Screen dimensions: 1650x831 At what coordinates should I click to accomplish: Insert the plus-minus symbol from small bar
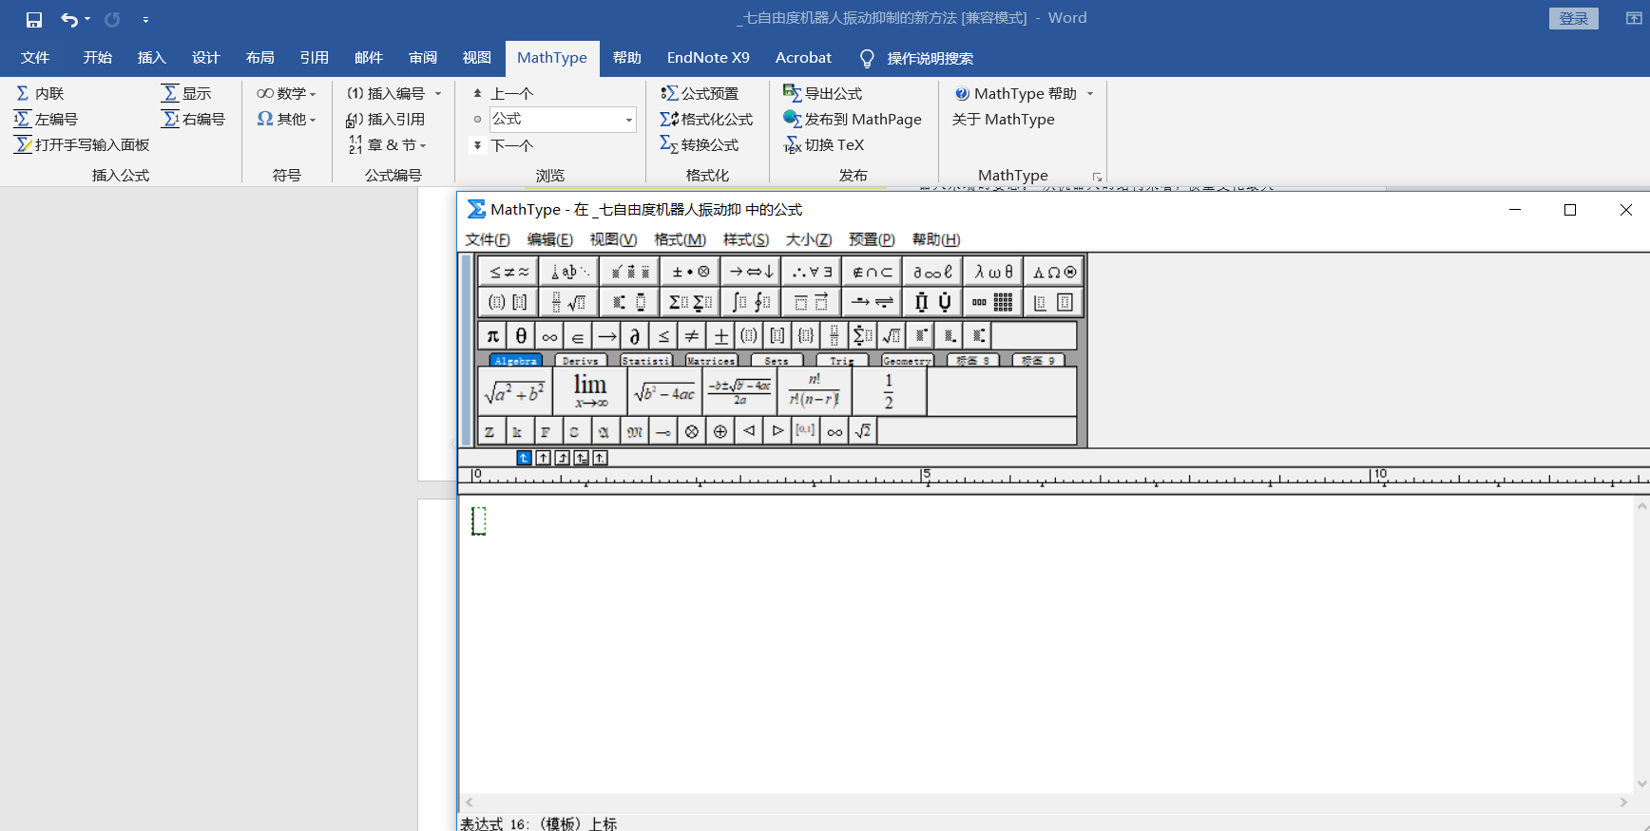point(720,336)
